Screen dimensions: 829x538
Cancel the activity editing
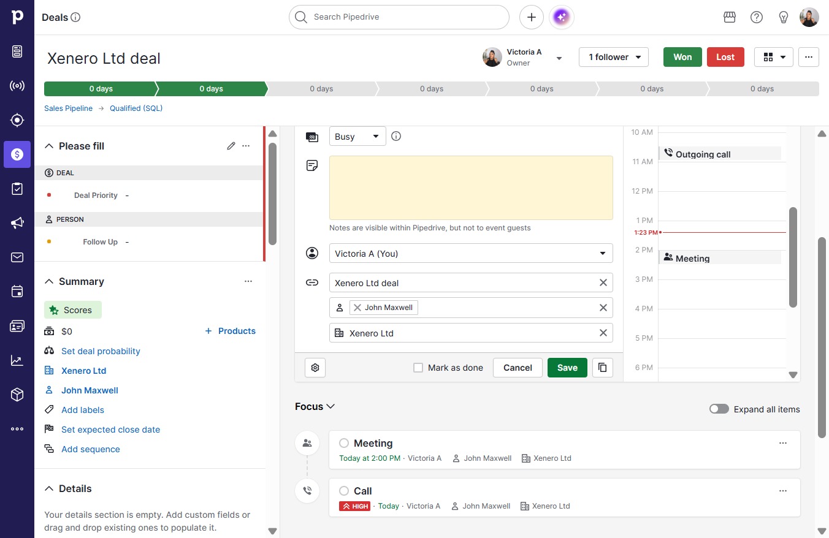coord(518,368)
